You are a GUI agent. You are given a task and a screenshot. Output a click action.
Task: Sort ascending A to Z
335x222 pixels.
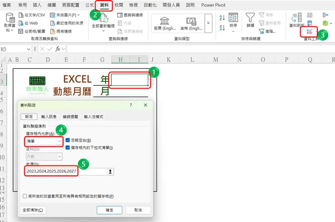222,18
